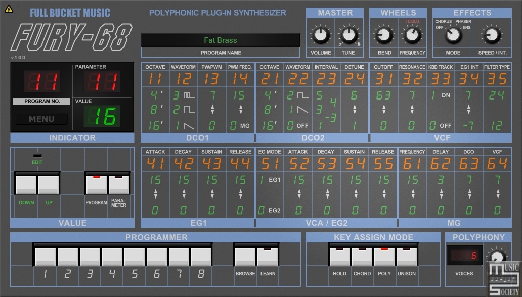Click programmer button 5

pyautogui.click(x=135, y=256)
